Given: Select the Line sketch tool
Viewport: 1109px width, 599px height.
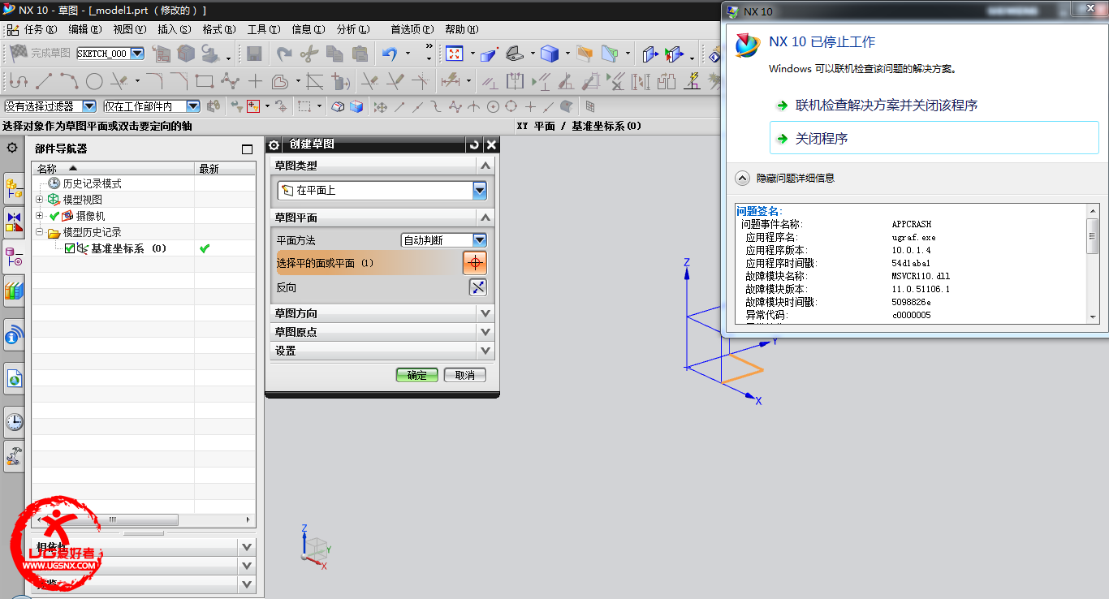Looking at the screenshot, I should tap(44, 81).
